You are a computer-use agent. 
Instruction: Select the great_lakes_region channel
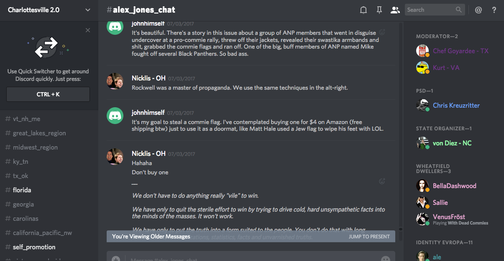[x=39, y=133]
